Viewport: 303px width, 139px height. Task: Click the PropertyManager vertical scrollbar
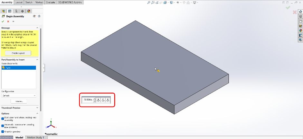tap(41, 69)
